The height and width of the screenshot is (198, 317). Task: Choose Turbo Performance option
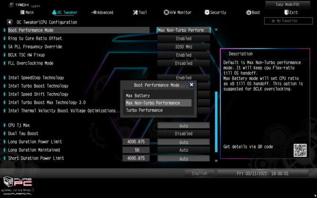(158, 110)
